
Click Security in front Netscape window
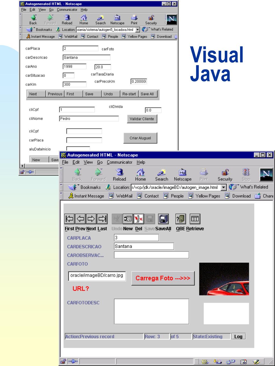tap(225, 175)
